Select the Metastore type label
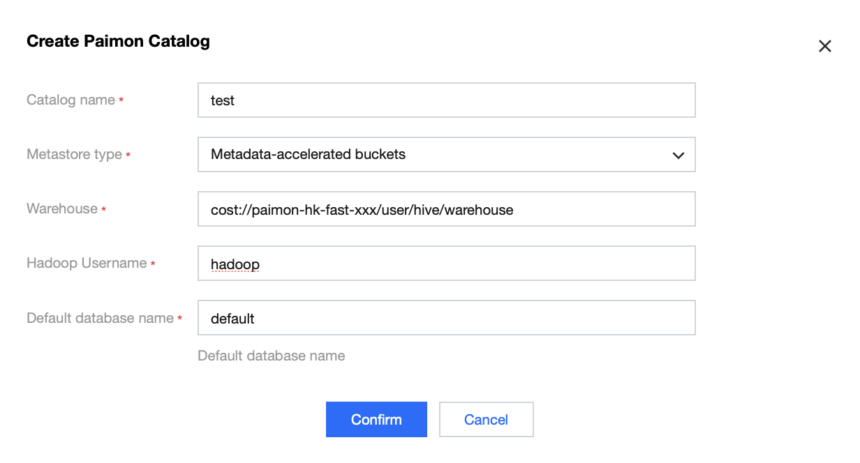Image resolution: width=860 pixels, height=463 pixels. 74,154
